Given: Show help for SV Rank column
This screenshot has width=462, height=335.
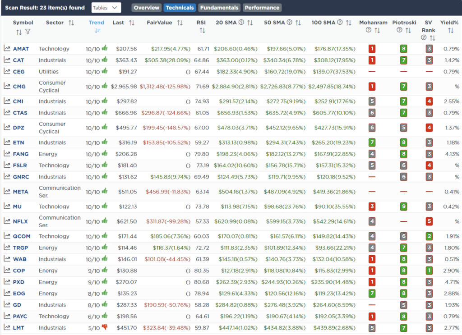Looking at the screenshot, I should [x=424, y=37].
